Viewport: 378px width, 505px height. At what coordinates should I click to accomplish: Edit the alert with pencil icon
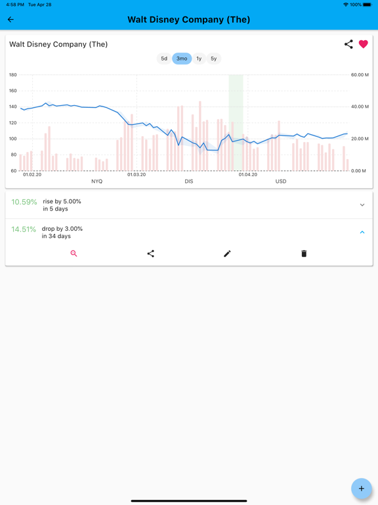point(227,253)
